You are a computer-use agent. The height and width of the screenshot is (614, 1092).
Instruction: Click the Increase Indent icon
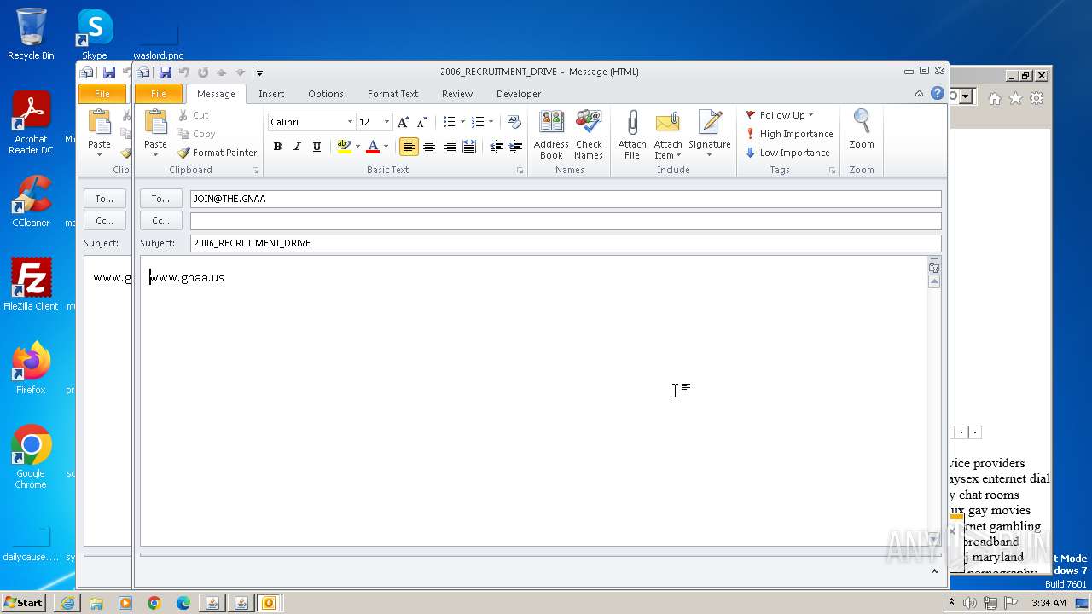pos(515,147)
